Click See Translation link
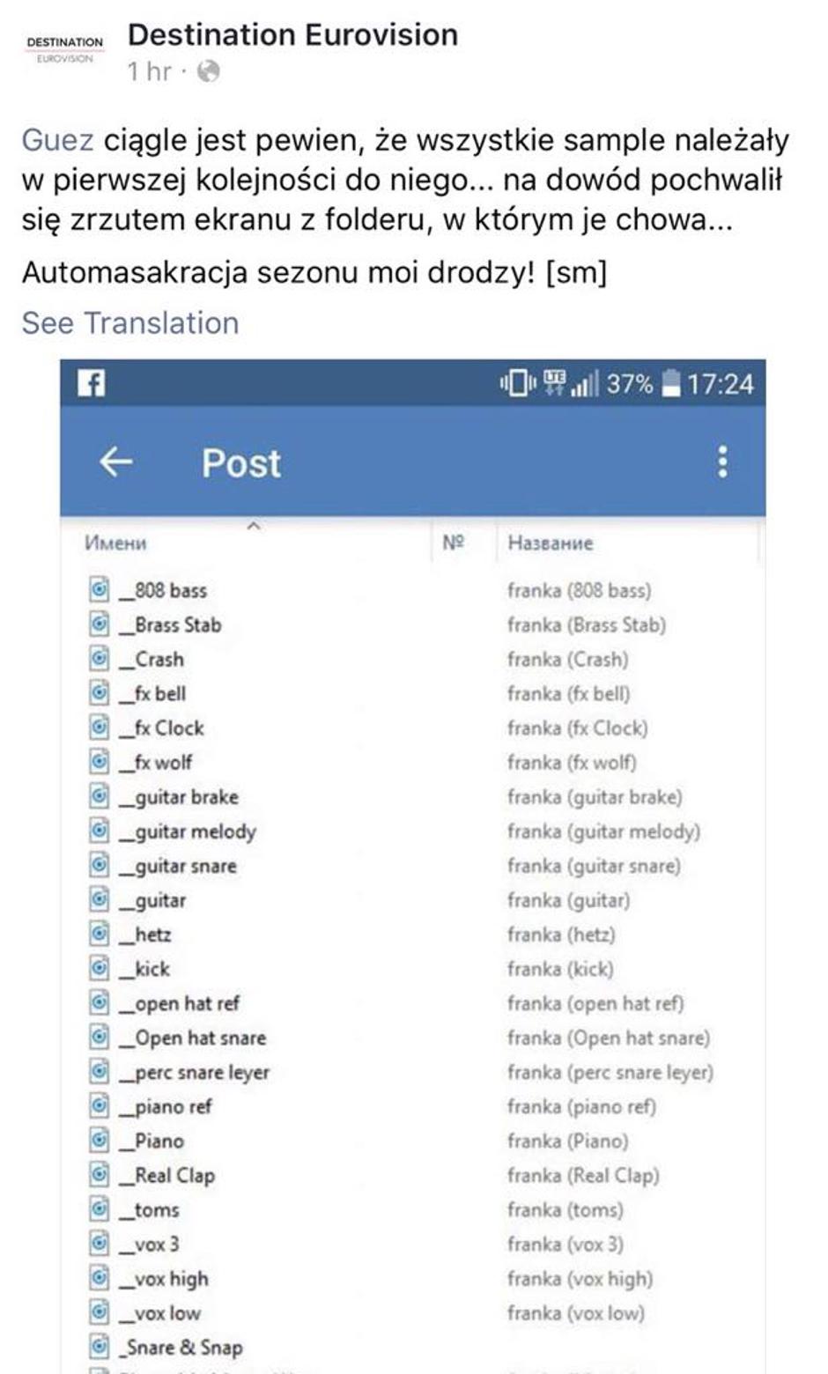This screenshot has width=828, height=1374. pyautogui.click(x=130, y=323)
